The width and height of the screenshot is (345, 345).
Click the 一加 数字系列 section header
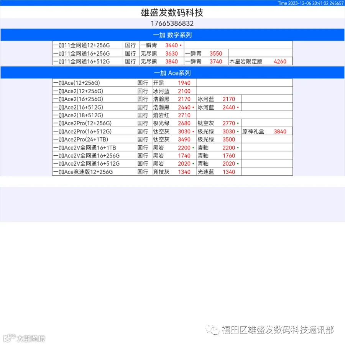click(x=172, y=35)
